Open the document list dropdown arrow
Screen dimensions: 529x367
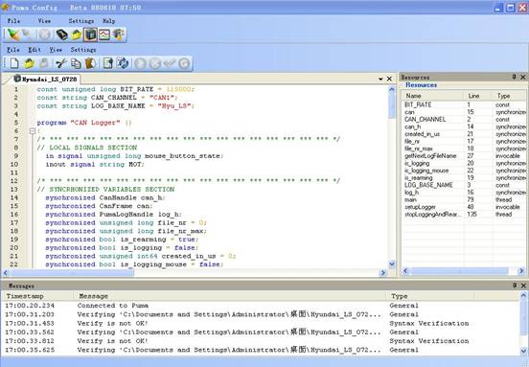[380, 79]
